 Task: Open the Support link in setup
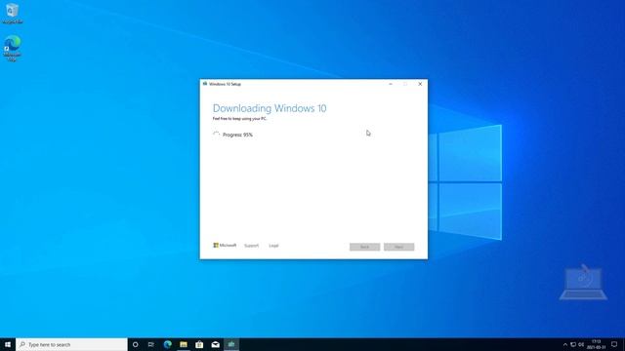coord(252,246)
